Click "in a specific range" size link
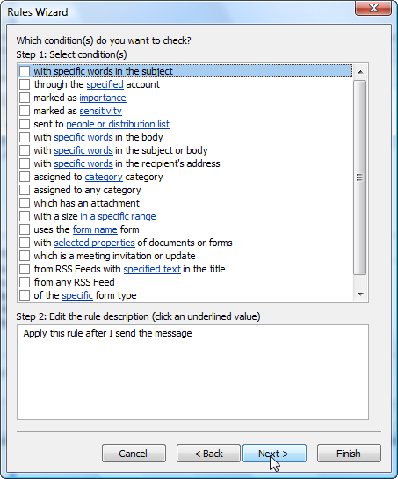This screenshot has height=479, width=398. coord(118,216)
